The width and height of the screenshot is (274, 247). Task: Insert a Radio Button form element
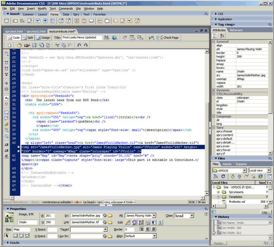tap(45, 21)
